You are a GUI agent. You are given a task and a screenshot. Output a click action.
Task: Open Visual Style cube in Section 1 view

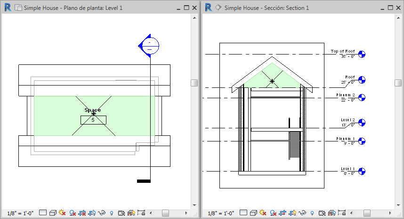click(x=253, y=213)
